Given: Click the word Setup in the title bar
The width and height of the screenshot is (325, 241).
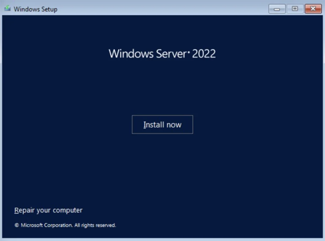Looking at the screenshot, I should [x=49, y=9].
